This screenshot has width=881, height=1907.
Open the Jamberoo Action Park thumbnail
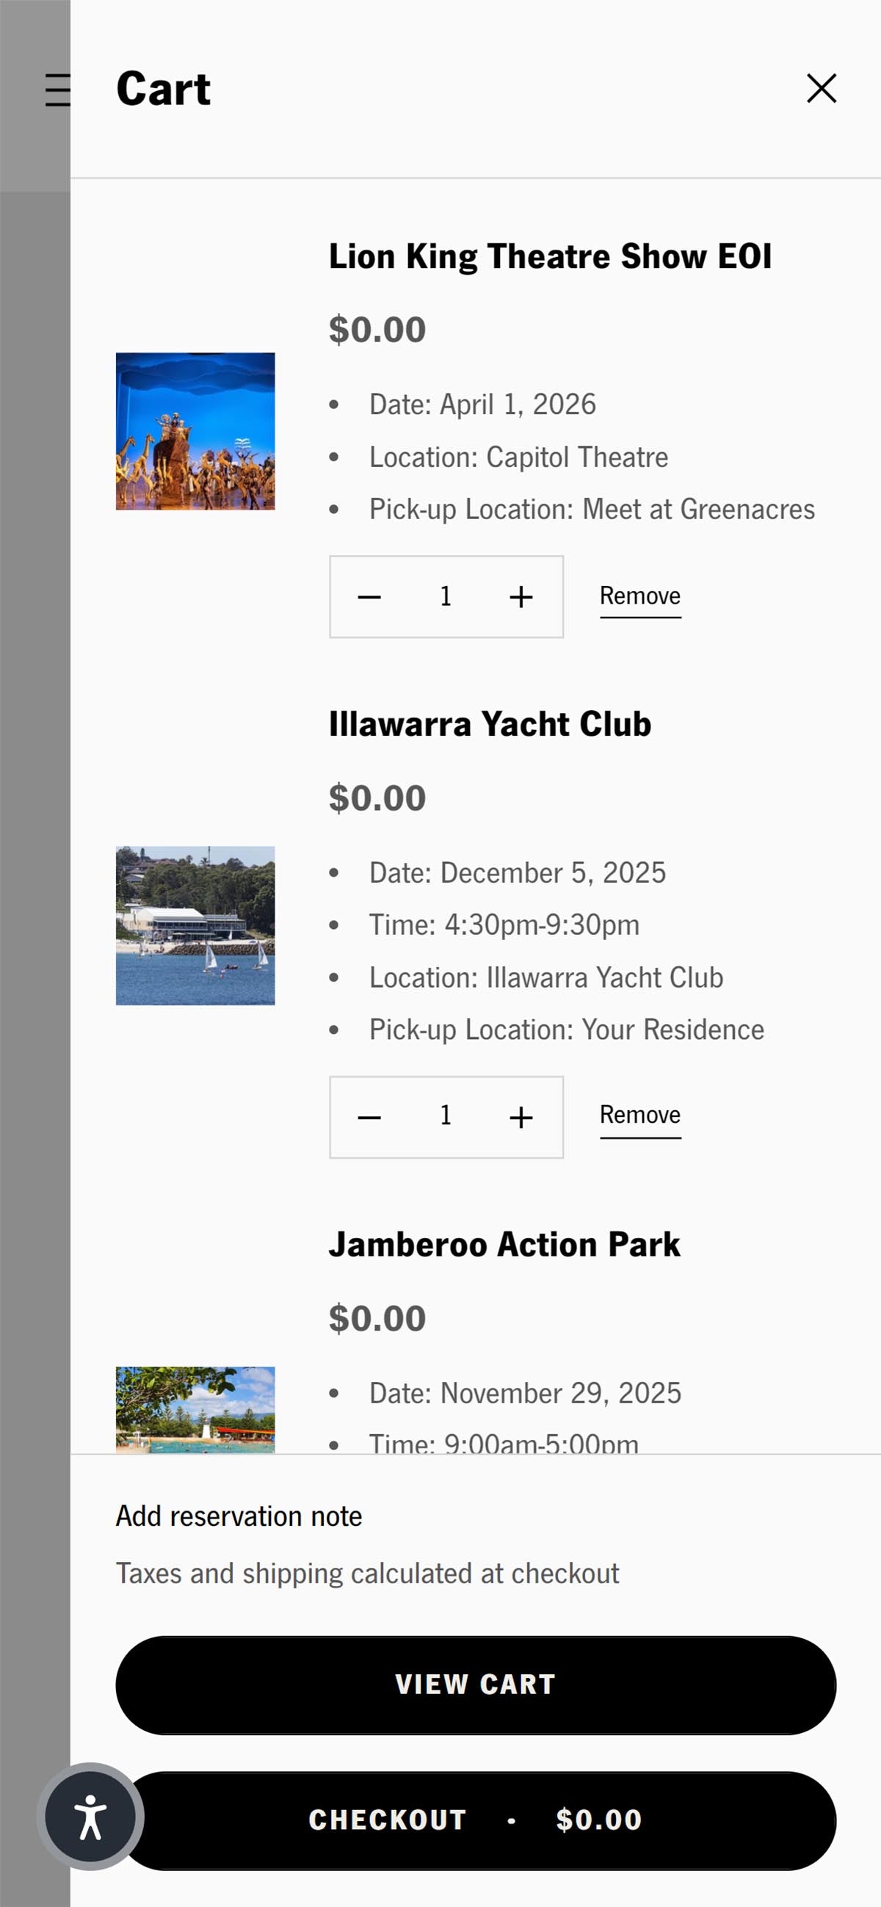[x=195, y=1409]
